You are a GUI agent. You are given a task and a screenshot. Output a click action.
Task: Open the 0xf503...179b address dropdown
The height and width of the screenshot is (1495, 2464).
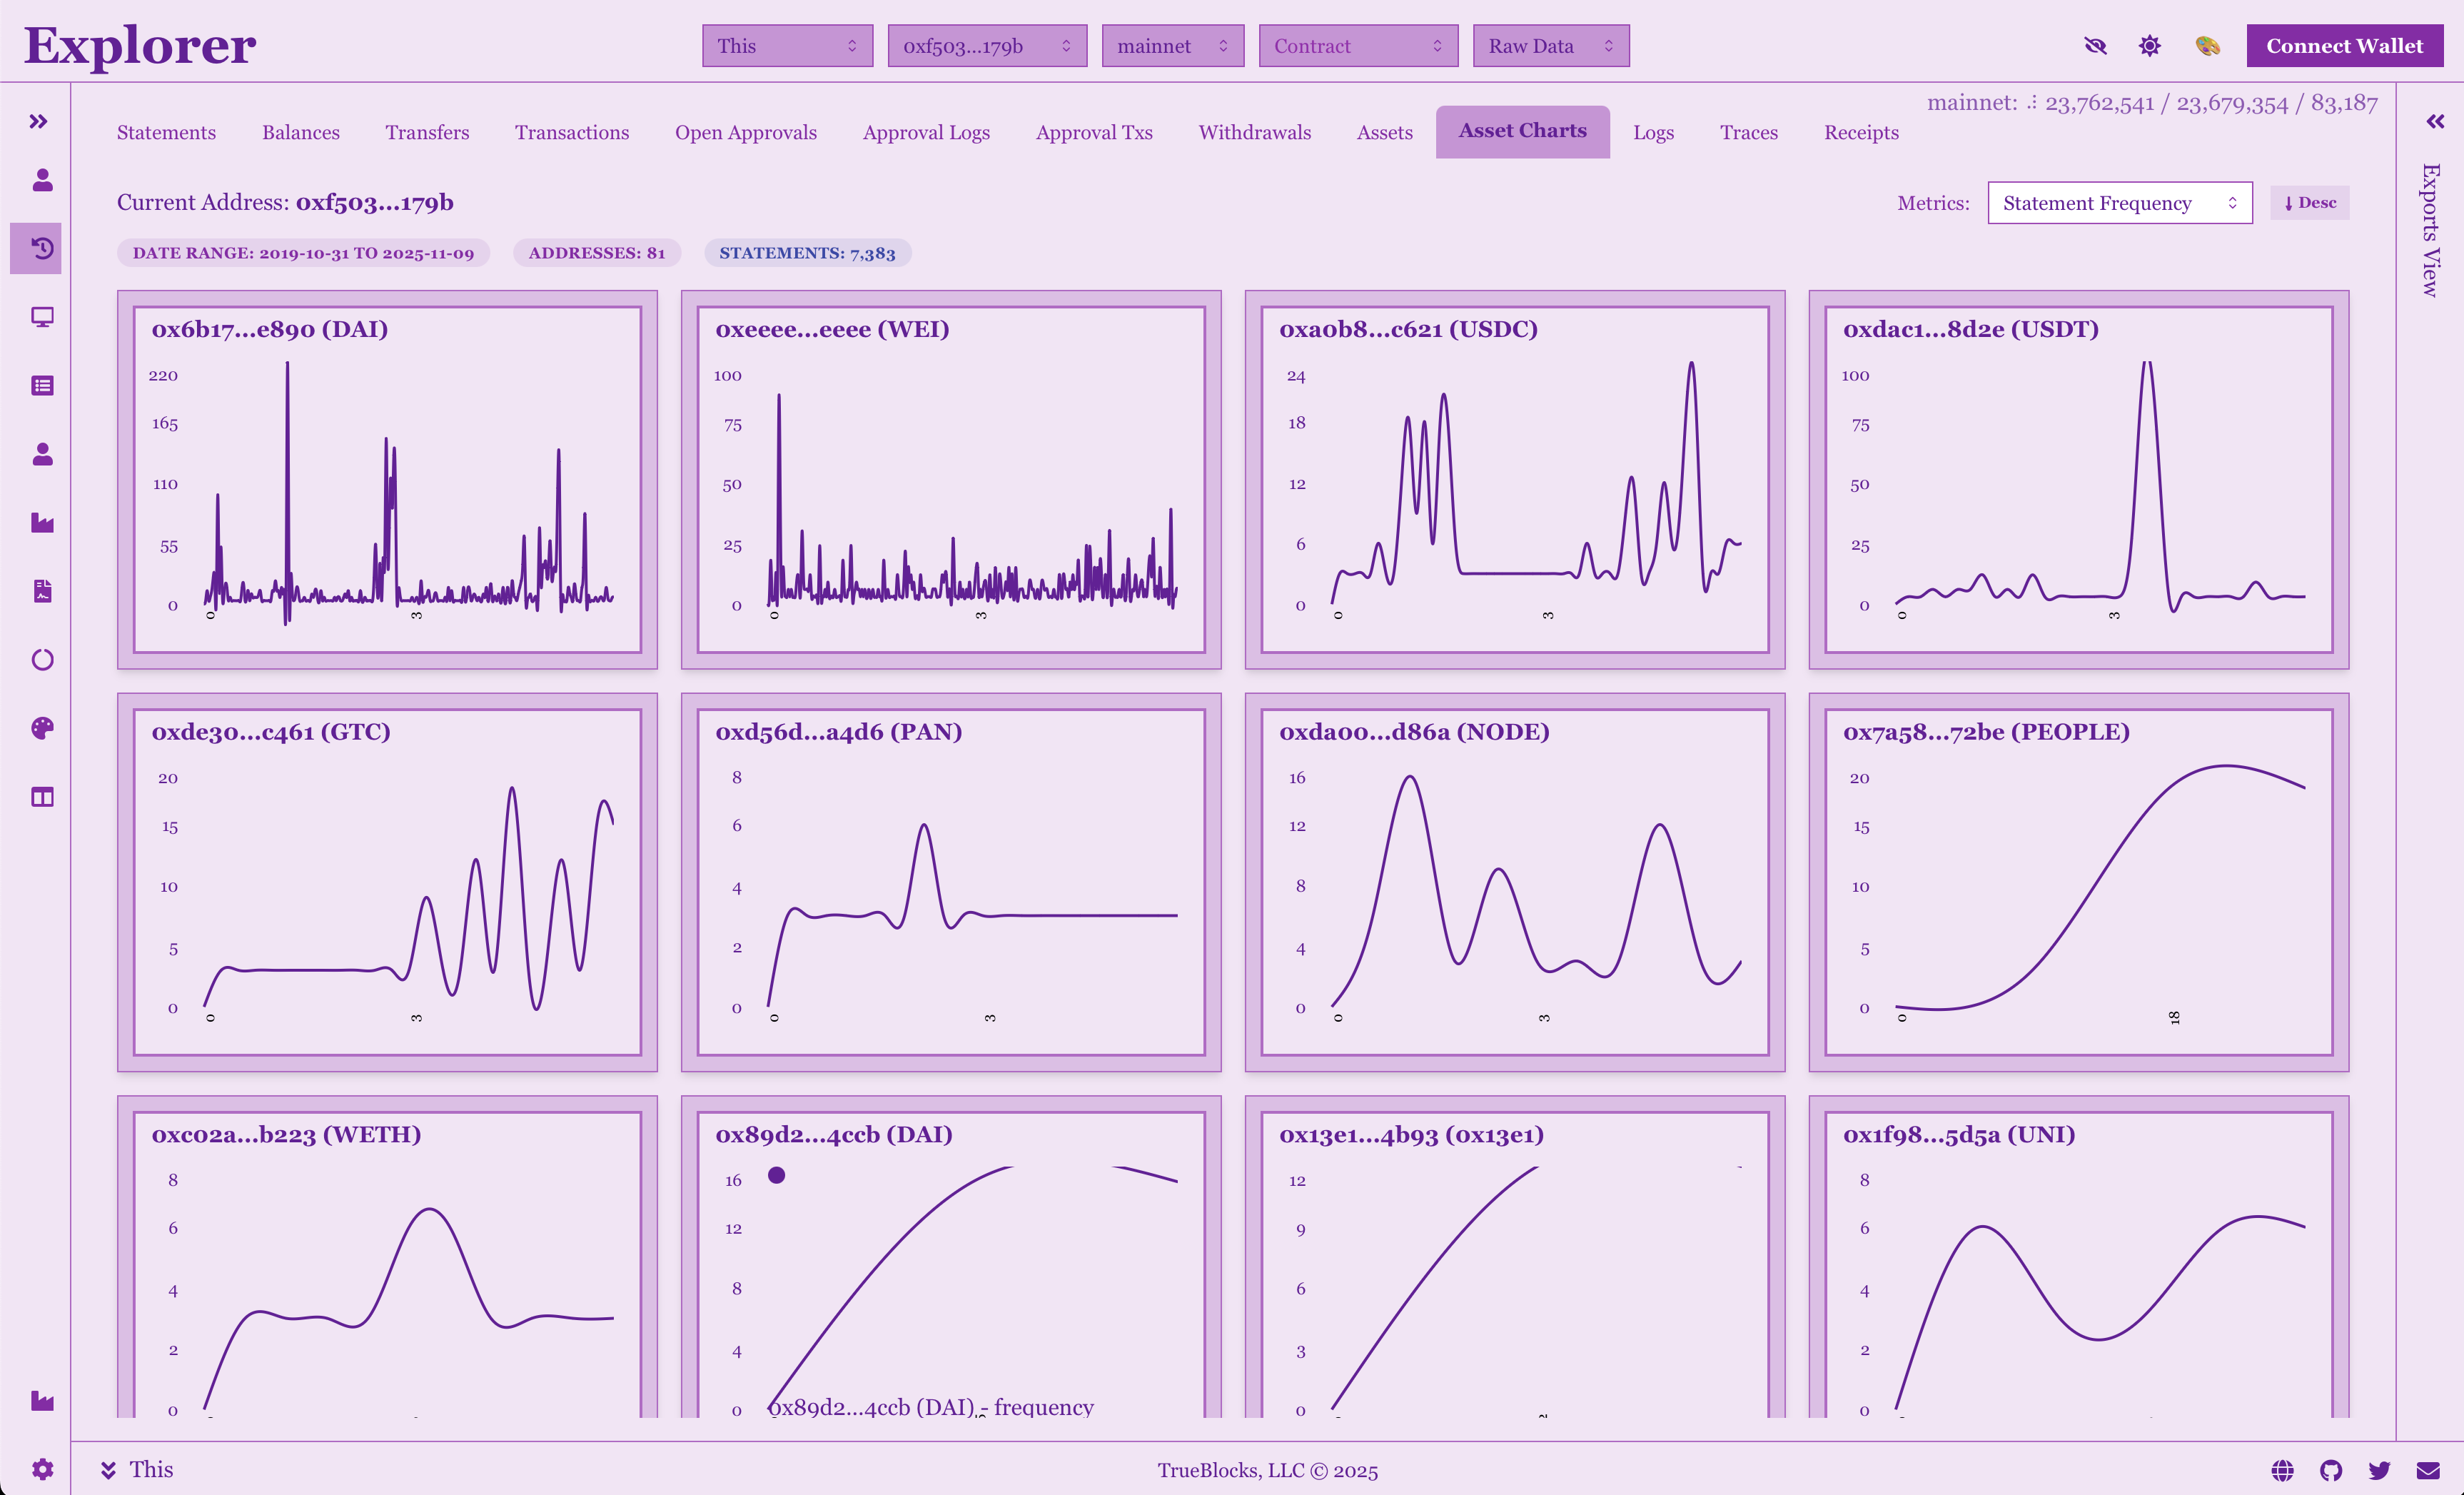pyautogui.click(x=987, y=46)
